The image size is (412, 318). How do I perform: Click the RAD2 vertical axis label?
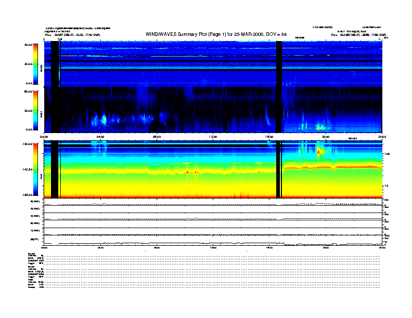[41, 68]
